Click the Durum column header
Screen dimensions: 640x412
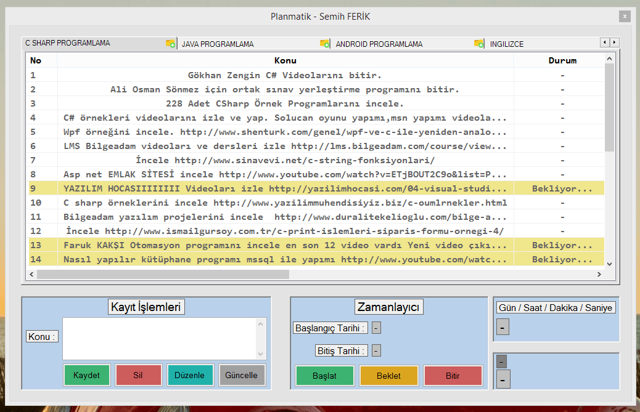(562, 60)
